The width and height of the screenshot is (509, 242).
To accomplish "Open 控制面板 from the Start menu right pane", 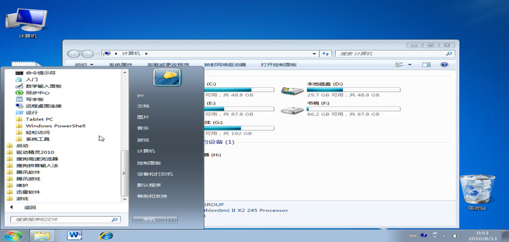I will click(x=149, y=163).
